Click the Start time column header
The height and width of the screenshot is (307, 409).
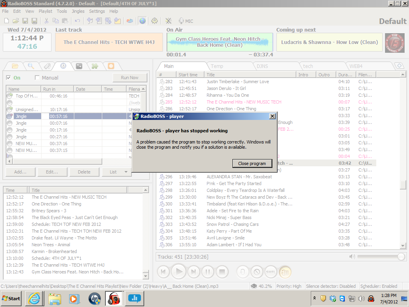pyautogui.click(x=190, y=75)
